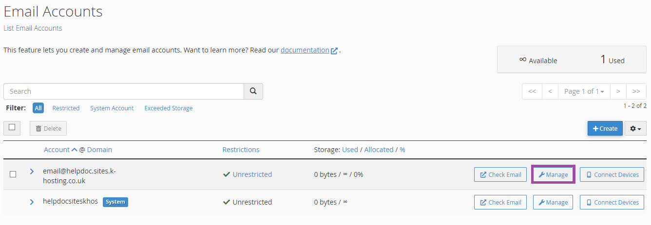This screenshot has width=651, height=225.
Task: Focus the Search input field
Action: coord(124,91)
